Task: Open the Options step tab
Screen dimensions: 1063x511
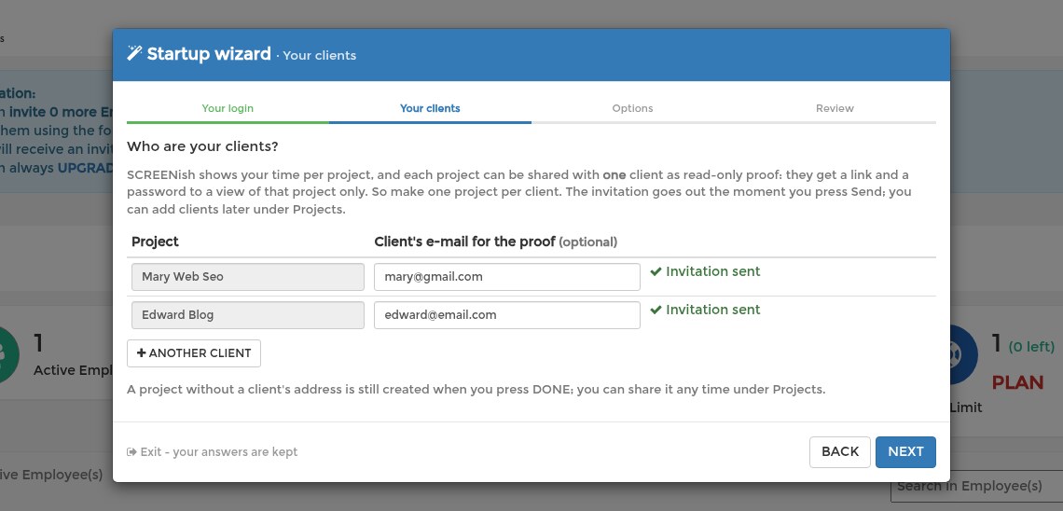Action: (x=632, y=108)
